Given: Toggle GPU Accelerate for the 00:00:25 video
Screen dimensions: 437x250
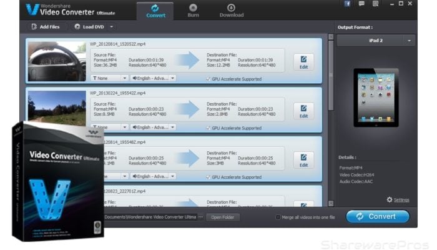Looking at the screenshot, I should coord(208,177).
